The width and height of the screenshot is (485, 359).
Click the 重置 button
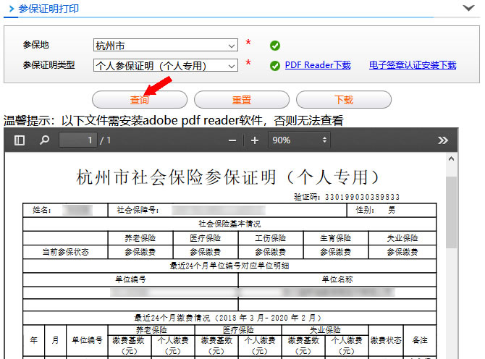tap(242, 100)
